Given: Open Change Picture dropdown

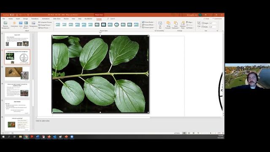Looking at the screenshot, I should coord(44,25).
